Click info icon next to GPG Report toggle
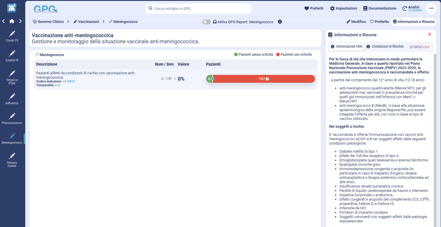Screen dimensions: 441x227 click(x=280, y=22)
